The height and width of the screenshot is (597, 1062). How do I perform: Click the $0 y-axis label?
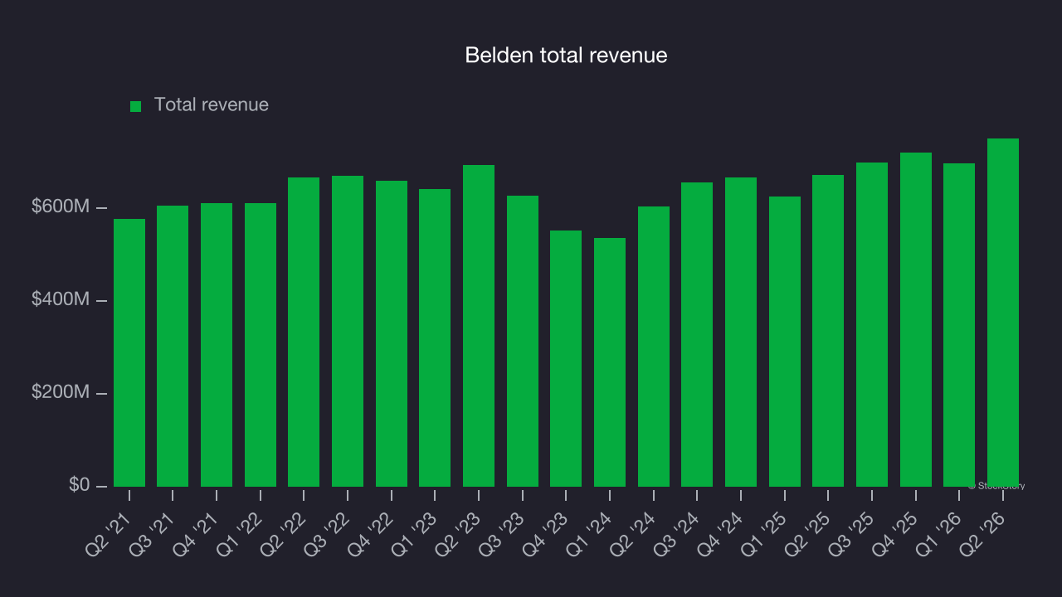(79, 485)
